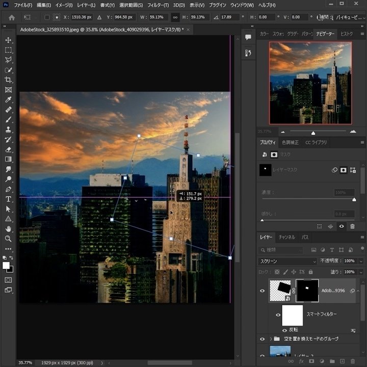Adjust the Navigator zoom slider
This screenshot has height=367, width=367.
pyautogui.click(x=313, y=133)
